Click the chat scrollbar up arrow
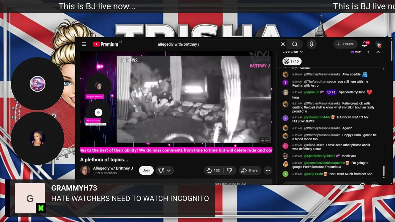Viewport: 395px width, 222px height. pyautogui.click(x=384, y=68)
